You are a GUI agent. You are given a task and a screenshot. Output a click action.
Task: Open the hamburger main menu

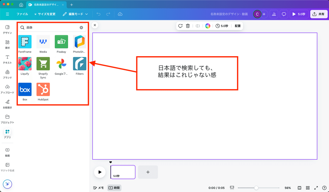[7, 14]
